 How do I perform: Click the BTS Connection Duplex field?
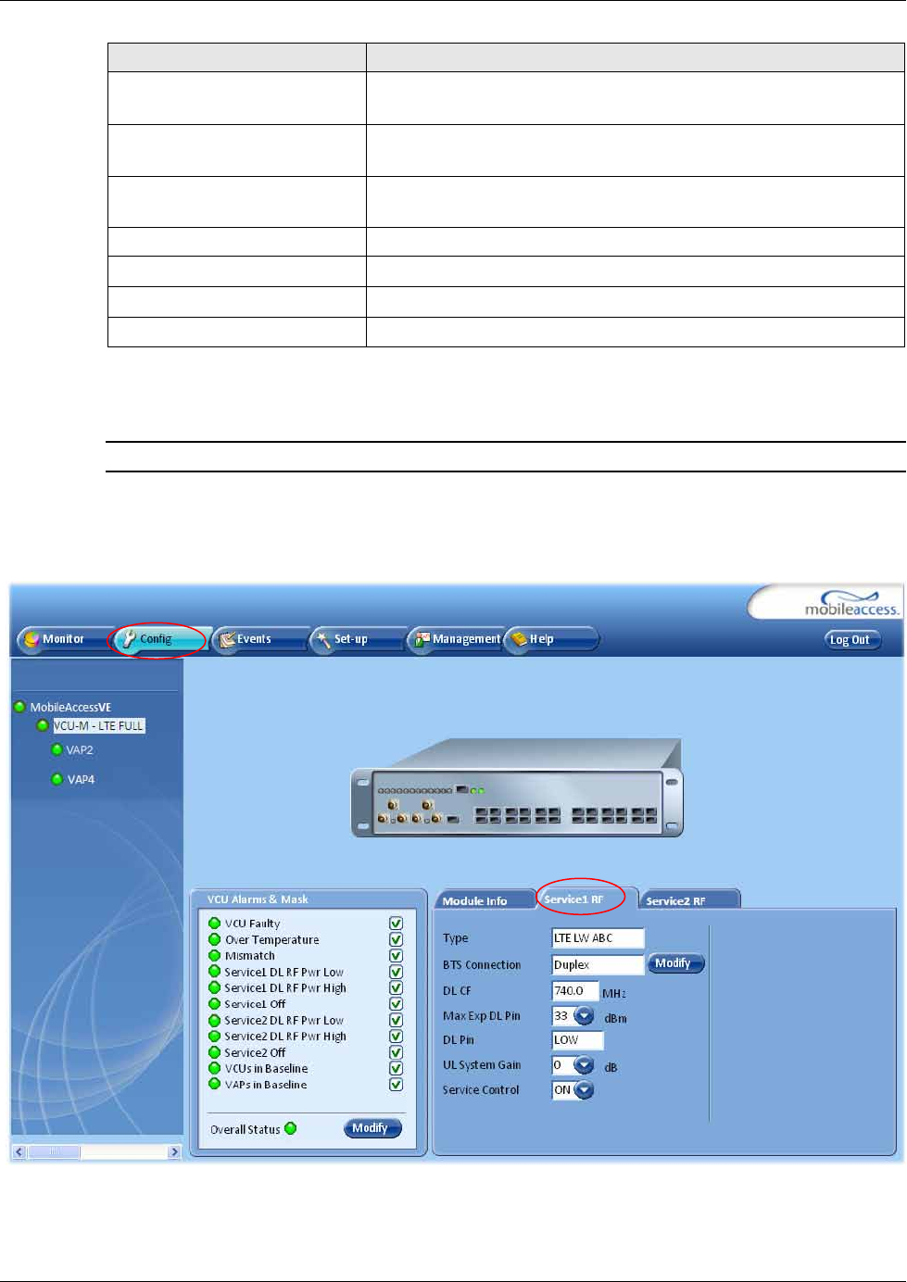[x=598, y=964]
